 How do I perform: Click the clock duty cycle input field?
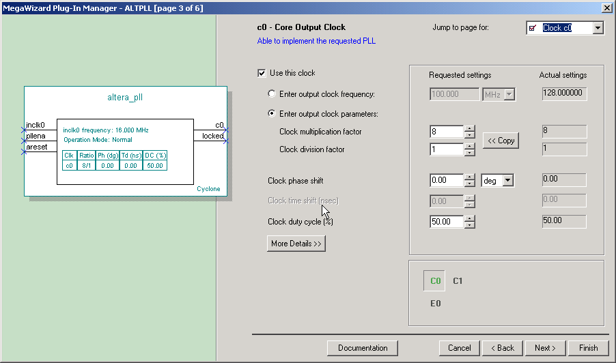coord(447,222)
